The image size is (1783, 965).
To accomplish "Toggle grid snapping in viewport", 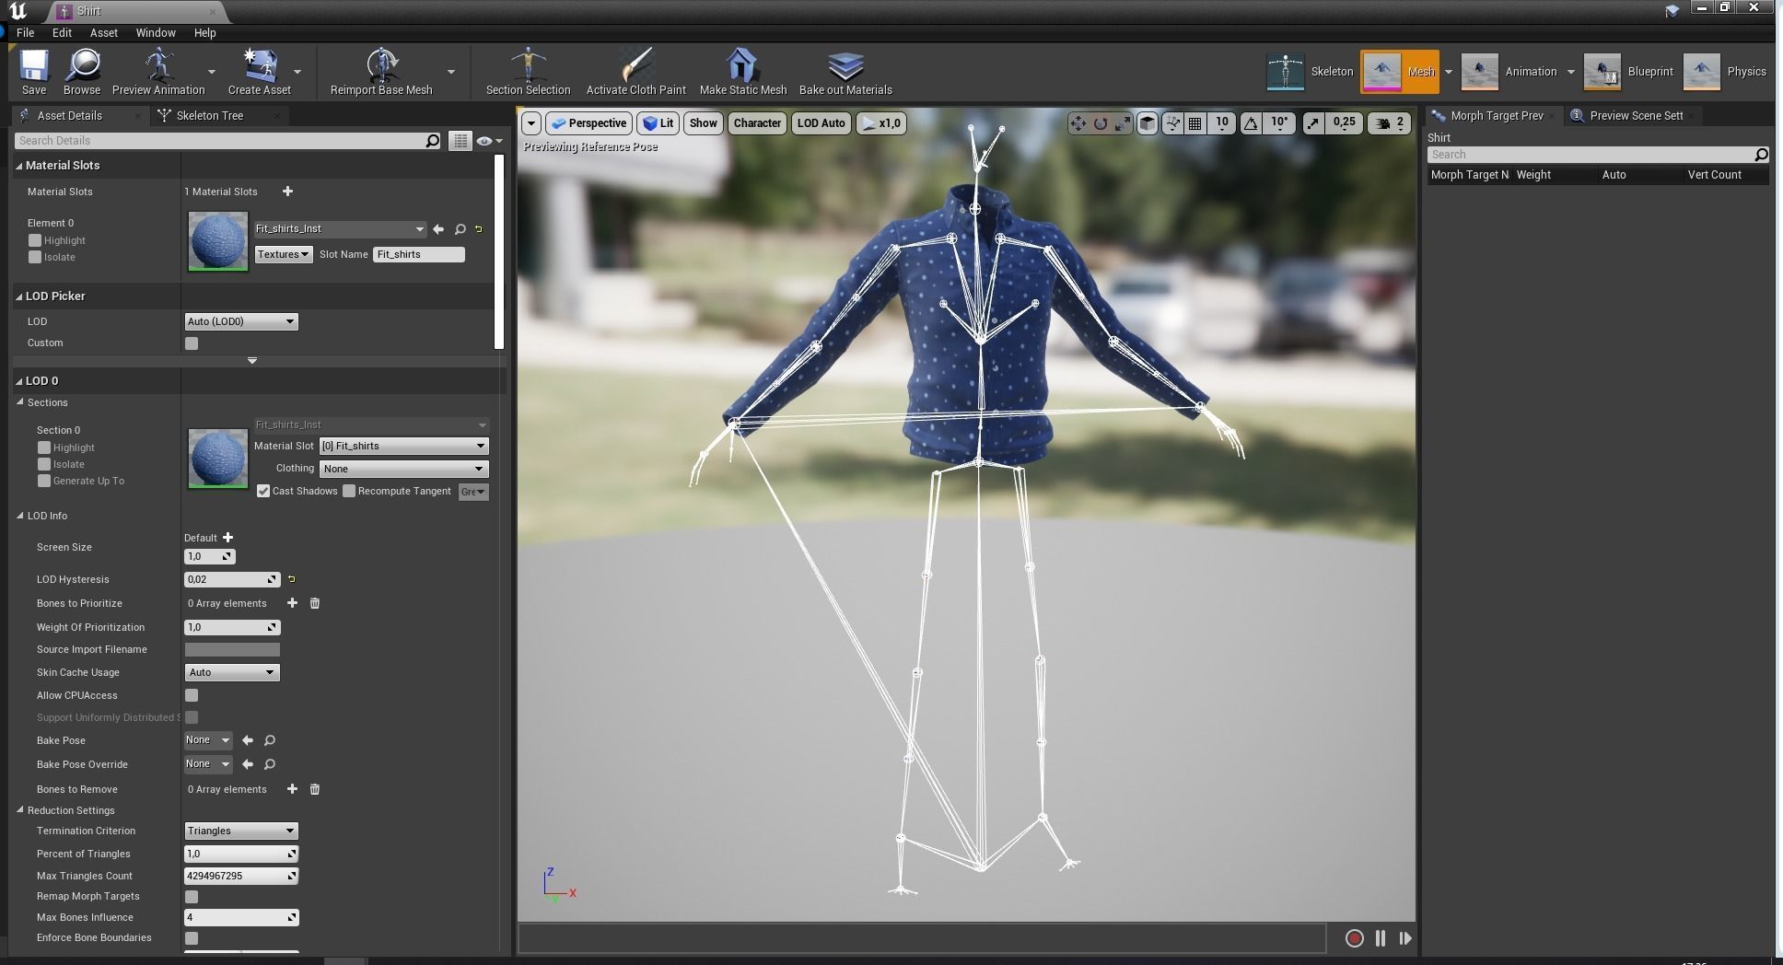I will (1194, 123).
